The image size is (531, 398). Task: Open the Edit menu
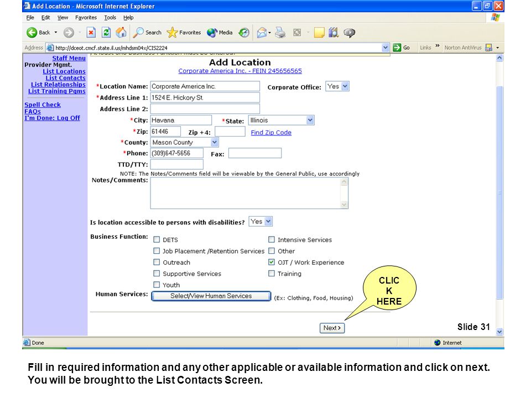45,18
